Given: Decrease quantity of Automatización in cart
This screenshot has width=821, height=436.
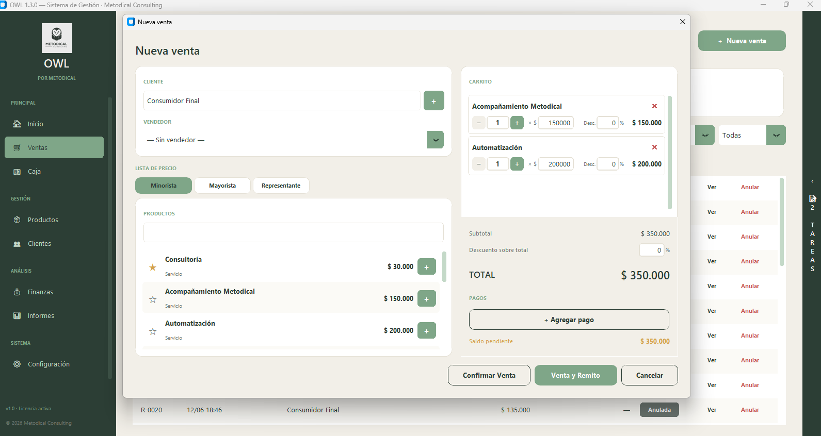Looking at the screenshot, I should (x=479, y=164).
